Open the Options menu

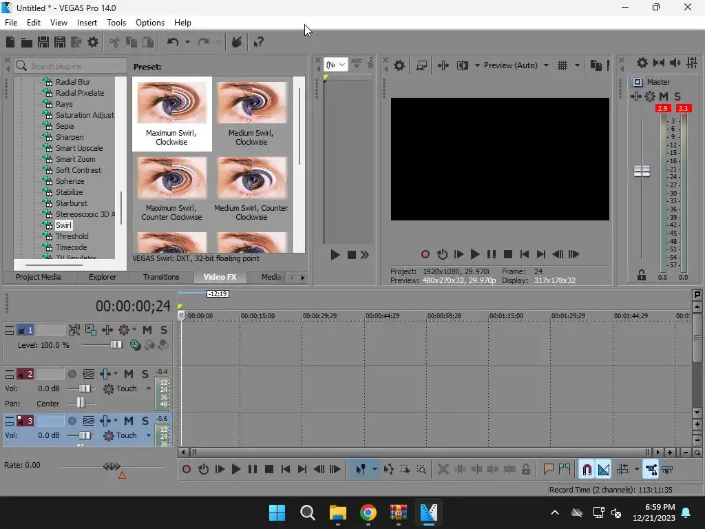149,23
